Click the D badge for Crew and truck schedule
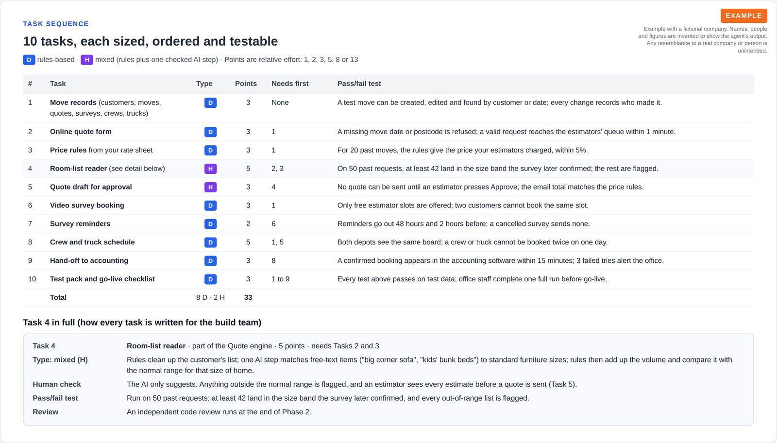The width and height of the screenshot is (777, 443). [x=210, y=242]
